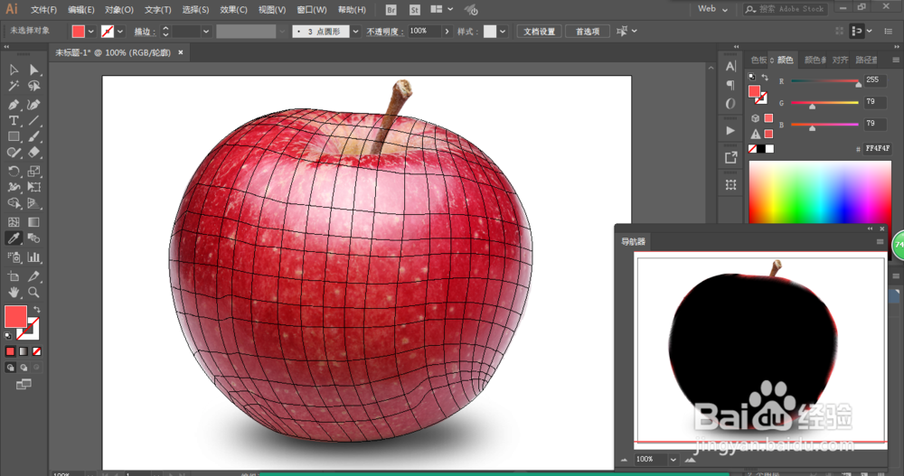904x476 pixels.
Task: Select the Gradient tool
Action: pyautogui.click(x=34, y=222)
